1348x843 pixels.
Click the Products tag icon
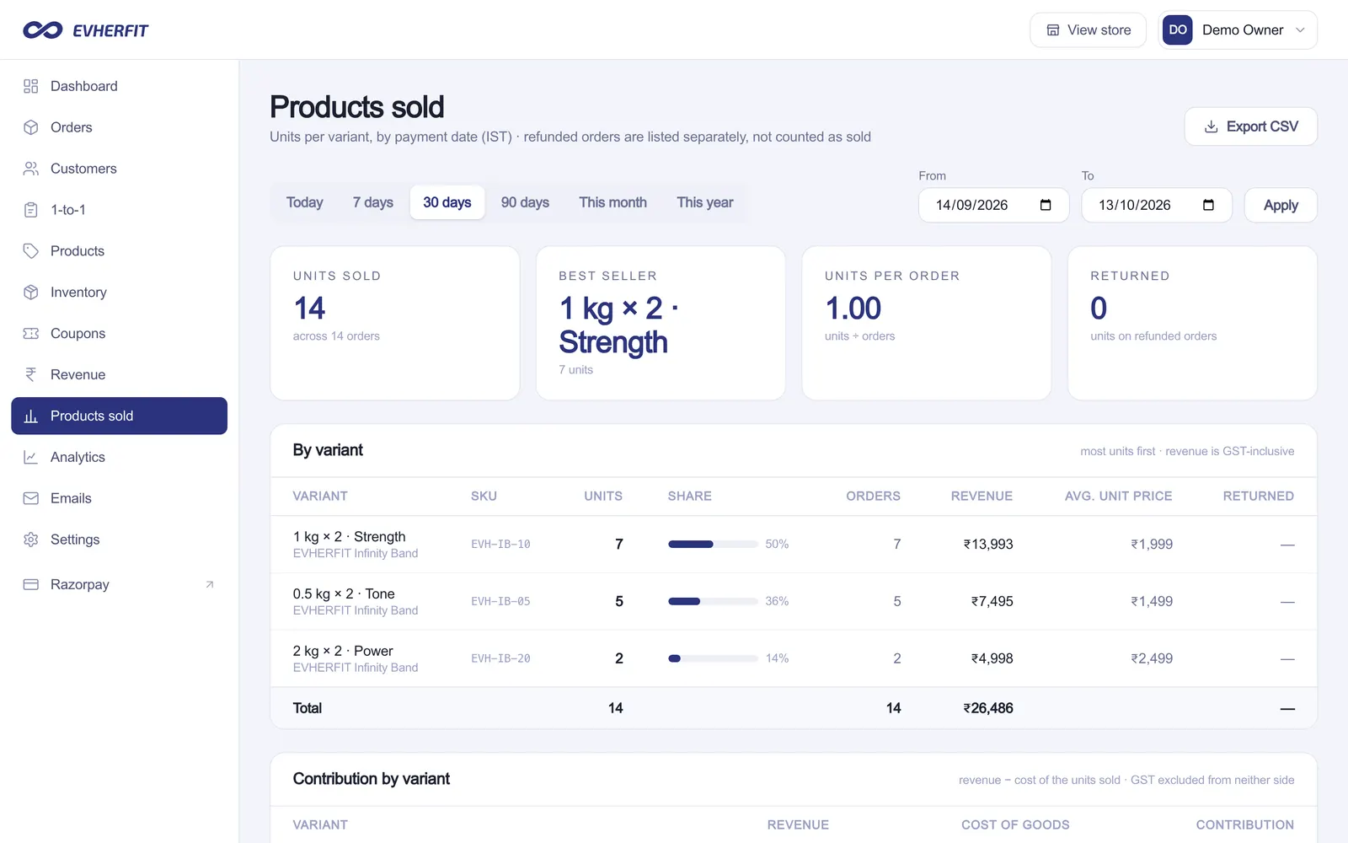31,251
